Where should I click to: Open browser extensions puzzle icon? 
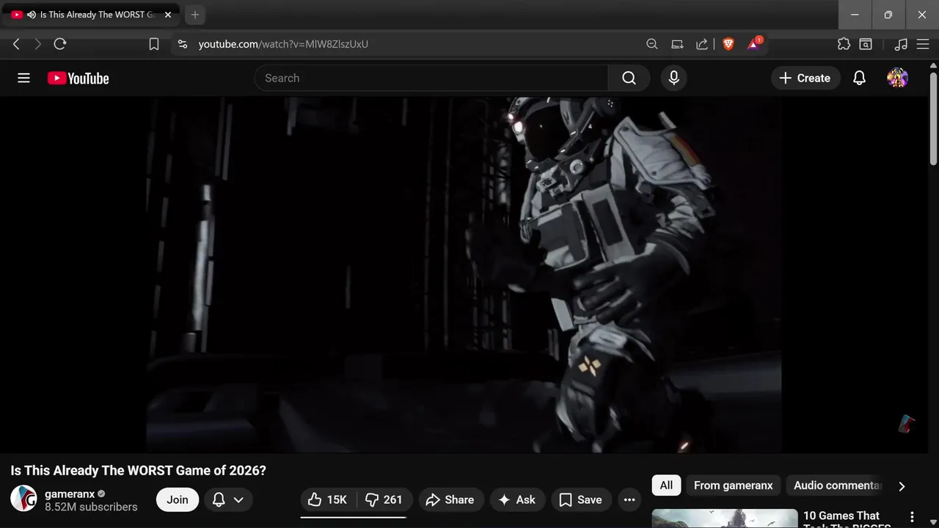[844, 44]
